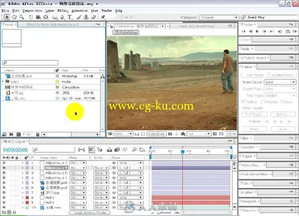This screenshot has height=216, width=299.
Task: Click the current time indicator marker
Action: click(x=182, y=152)
